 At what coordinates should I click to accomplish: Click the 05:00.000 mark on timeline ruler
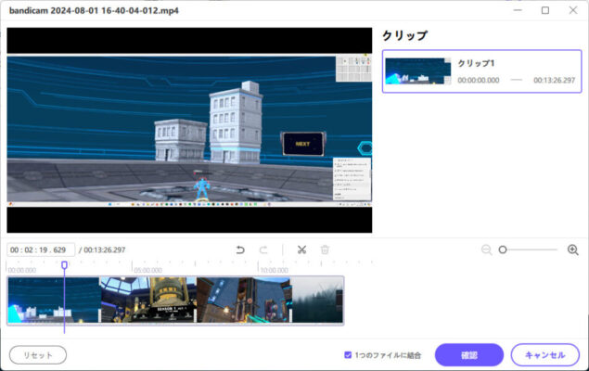coord(147,270)
